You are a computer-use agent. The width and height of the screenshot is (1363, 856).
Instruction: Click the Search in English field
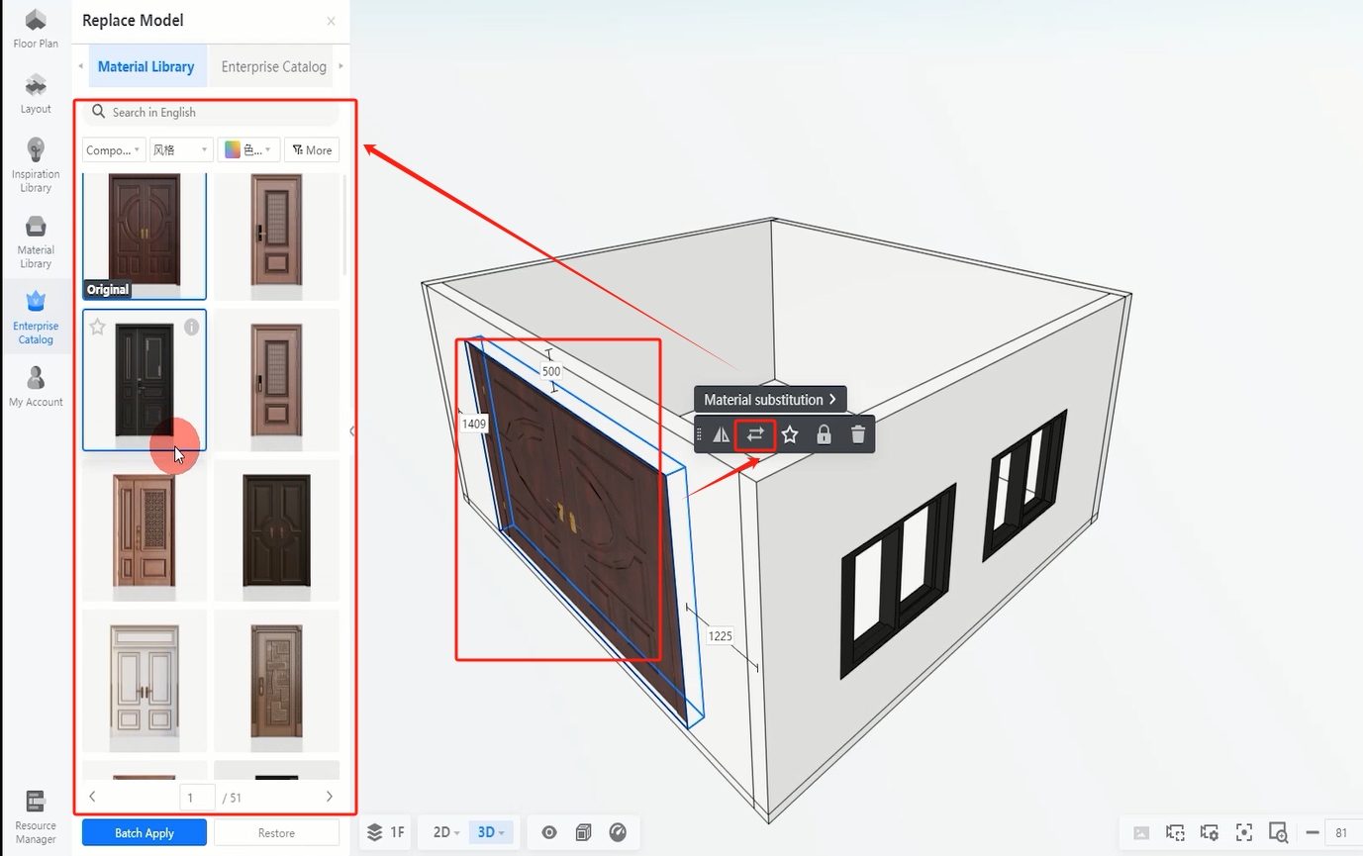coord(211,113)
